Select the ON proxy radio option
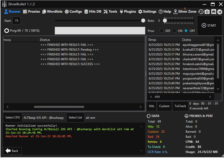224x158 pixels. point(174,31)
